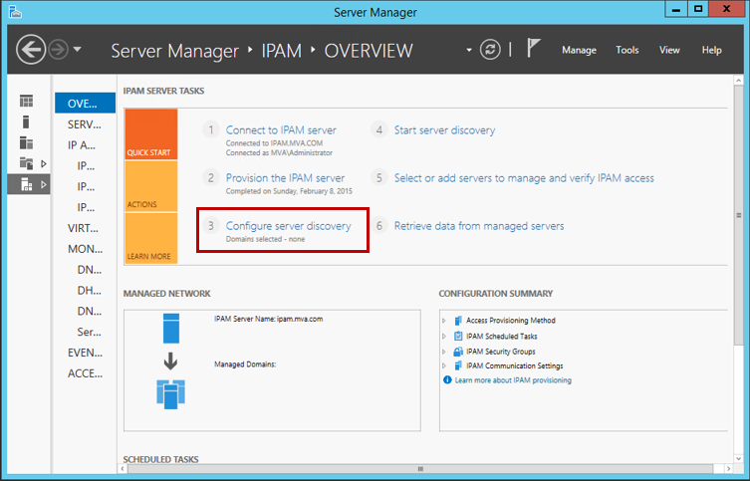Click the 'IPAM Server Name: ipam.mva.com' text
Image resolution: width=750 pixels, height=481 pixels.
pyautogui.click(x=268, y=319)
